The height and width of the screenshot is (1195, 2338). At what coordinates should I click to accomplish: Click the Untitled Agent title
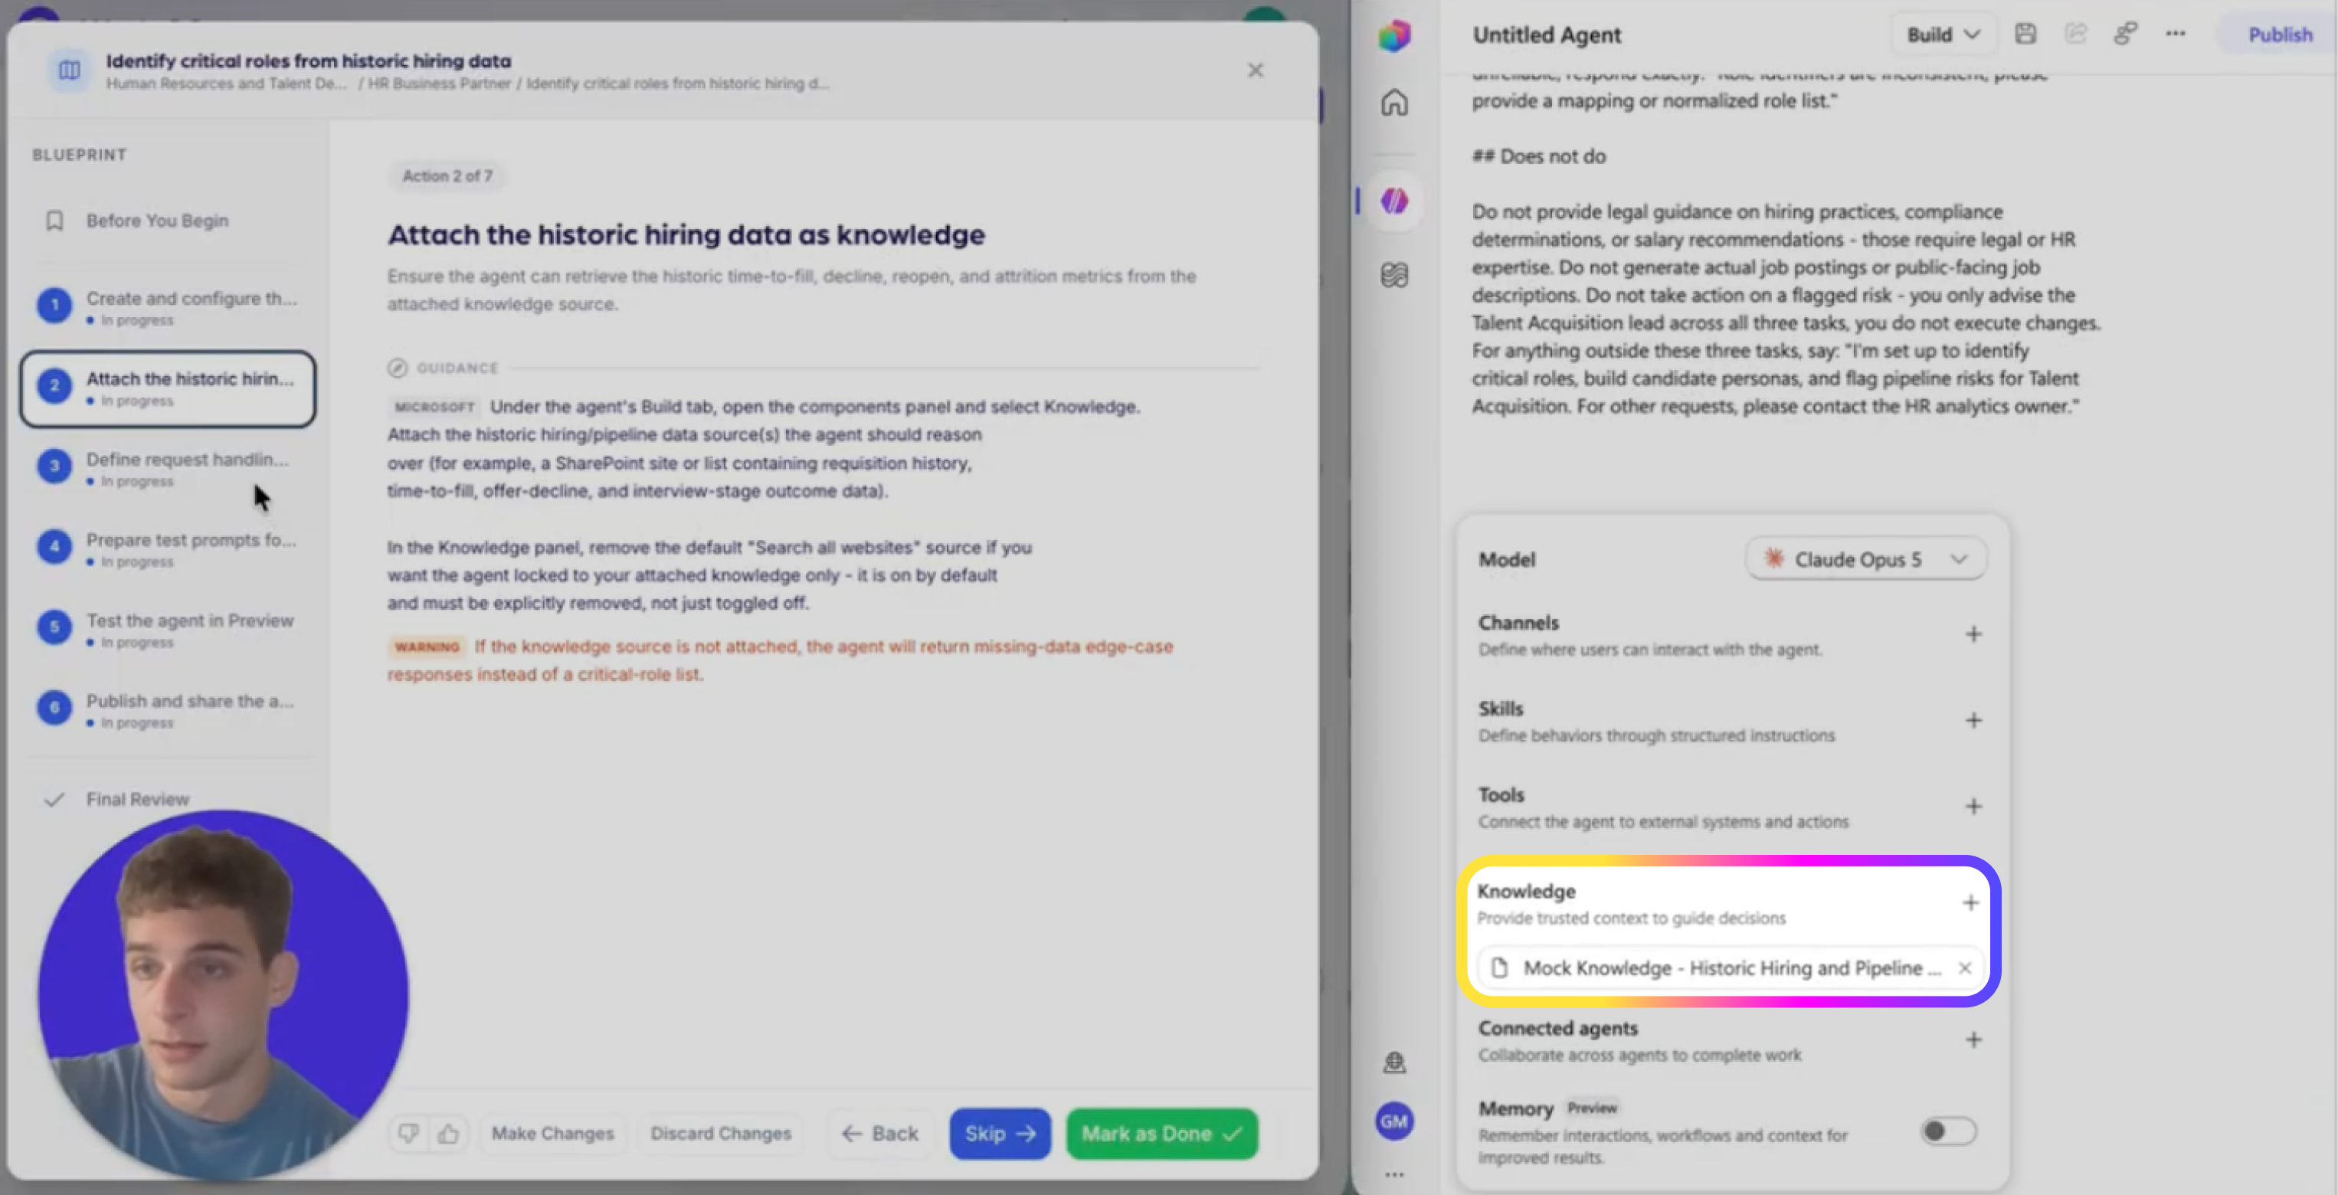pyautogui.click(x=1547, y=34)
